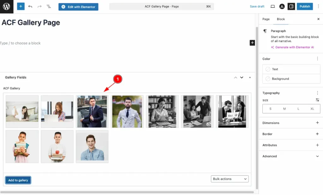
Task: Toggle the settings sidebar panel icon
Action: coord(291,7)
